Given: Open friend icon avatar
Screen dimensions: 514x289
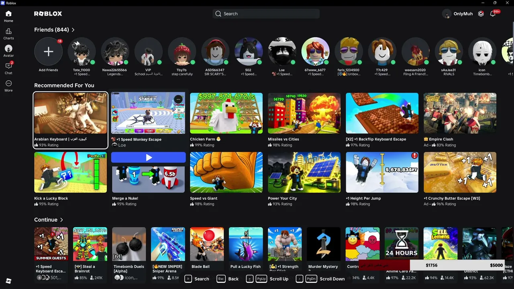Looking at the screenshot, I should pos(482,51).
